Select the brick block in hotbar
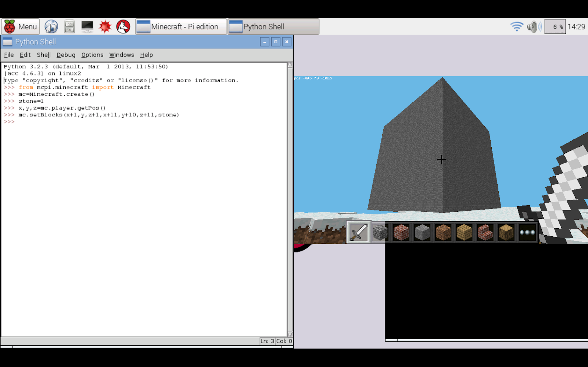Image resolution: width=588 pixels, height=367 pixels. point(401,232)
